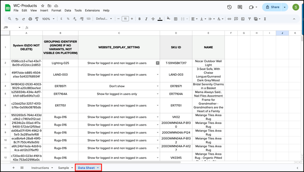Open the functions sigma menu
Image resolution: width=304 pixels, height=172 pixels.
265,19
